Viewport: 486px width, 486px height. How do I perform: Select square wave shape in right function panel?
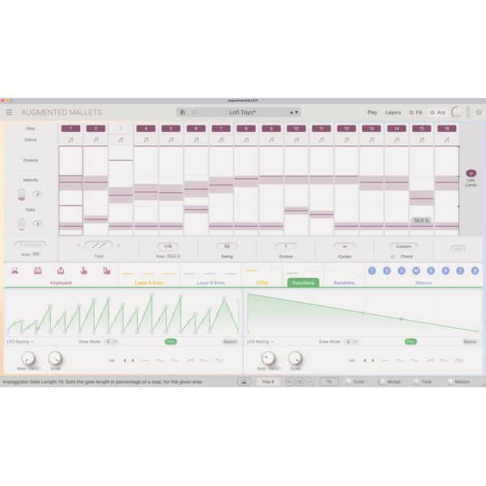coord(459,360)
